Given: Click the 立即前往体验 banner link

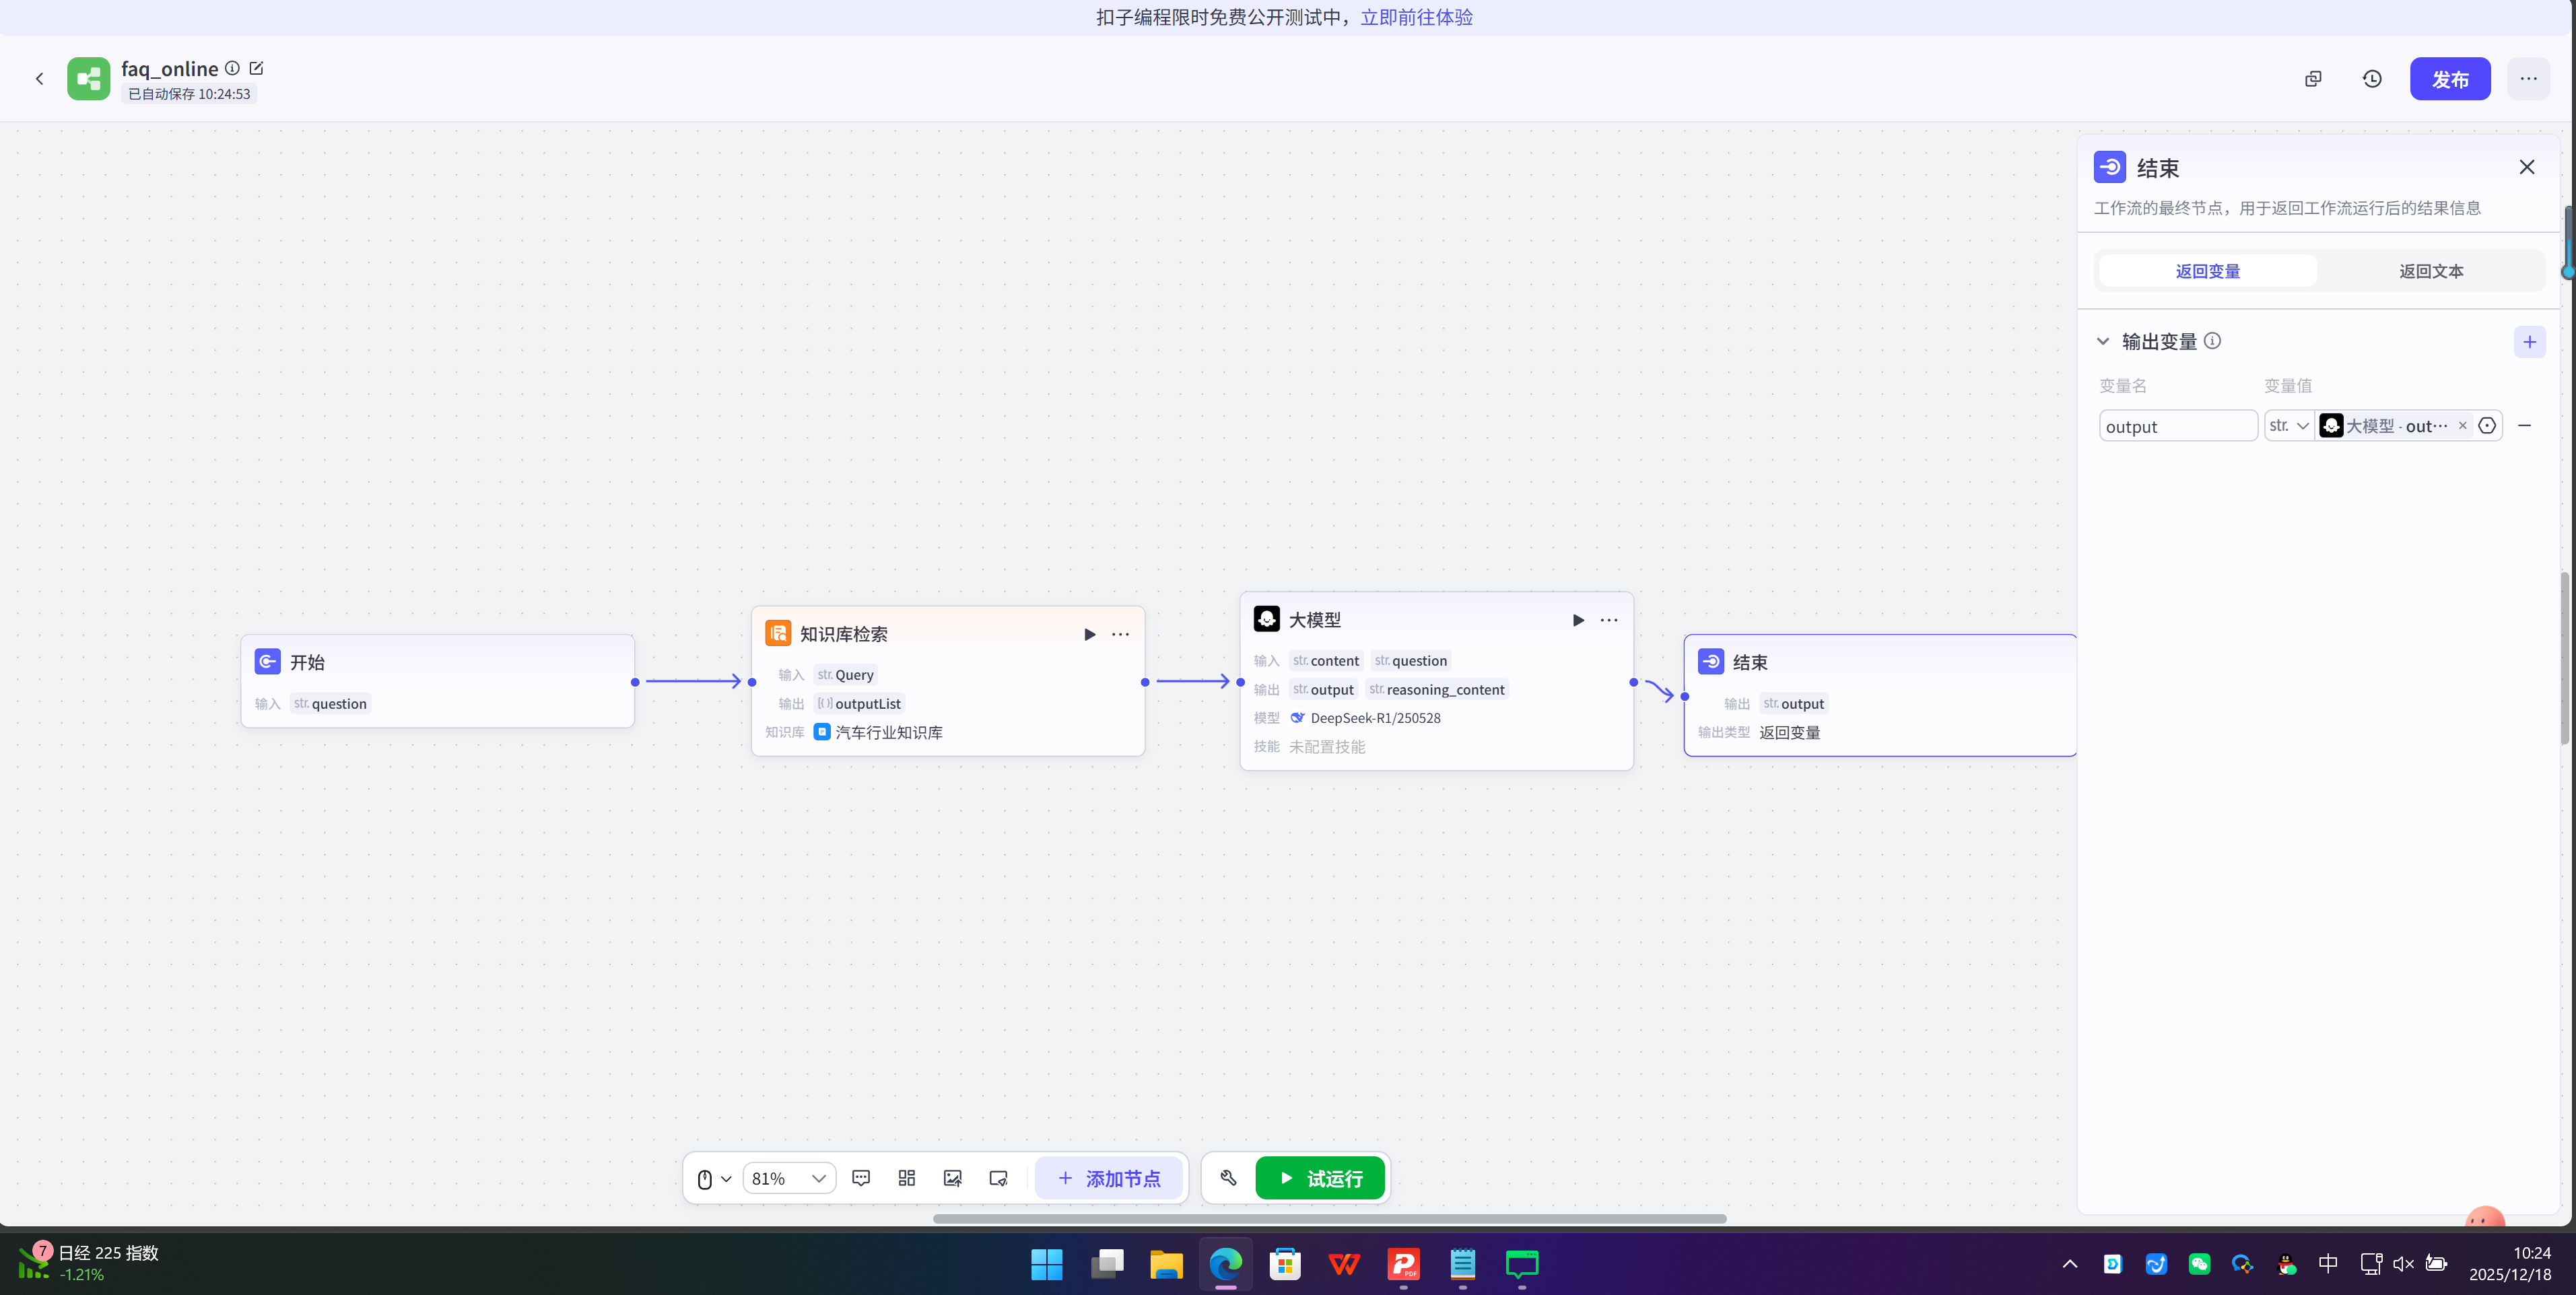Looking at the screenshot, I should (1416, 17).
